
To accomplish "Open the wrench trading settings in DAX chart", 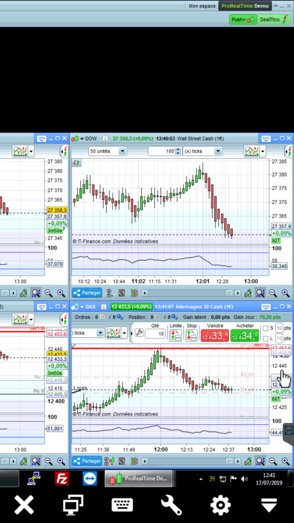I will tap(139, 333).
